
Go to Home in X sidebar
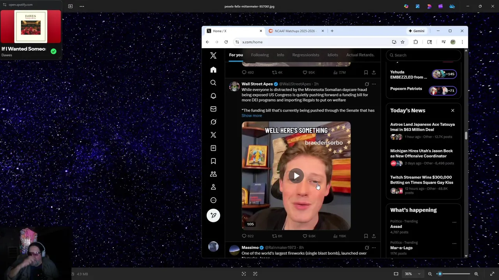[x=213, y=70]
